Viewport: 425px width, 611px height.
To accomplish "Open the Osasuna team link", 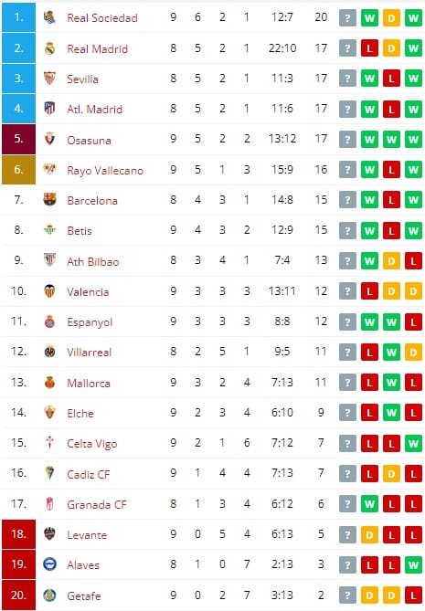I will [x=89, y=141].
